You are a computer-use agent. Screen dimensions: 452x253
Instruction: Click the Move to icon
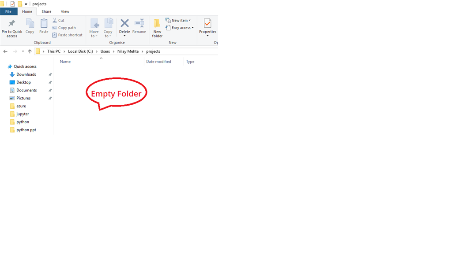(x=94, y=23)
